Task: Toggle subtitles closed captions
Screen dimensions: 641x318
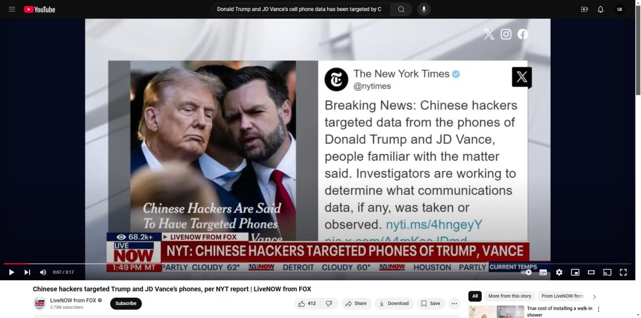Action: (x=543, y=272)
